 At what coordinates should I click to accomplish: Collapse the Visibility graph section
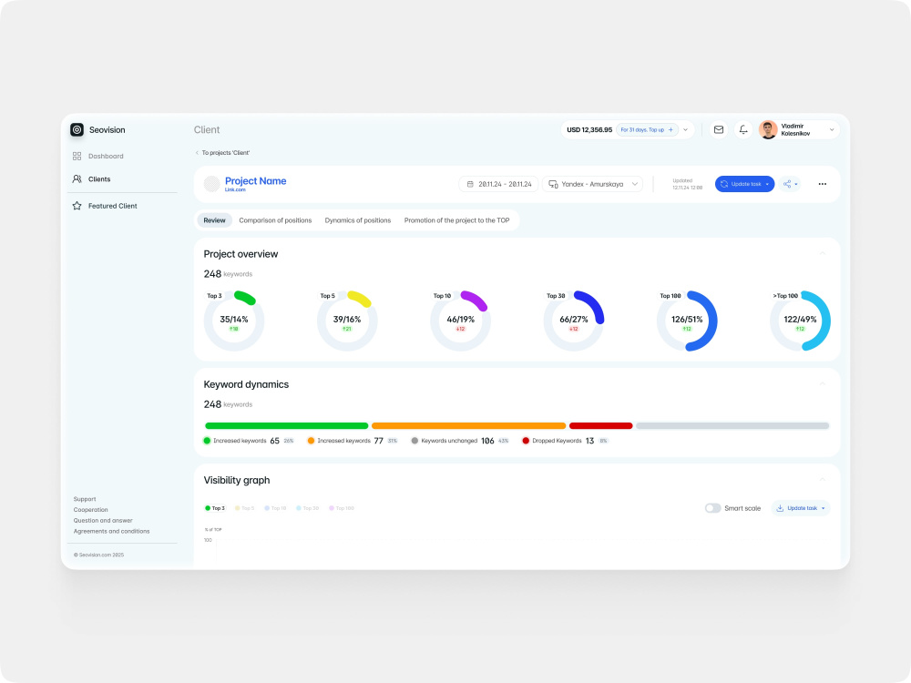[822, 480]
